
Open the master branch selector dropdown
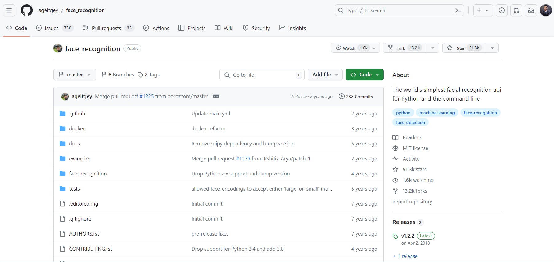coord(75,75)
